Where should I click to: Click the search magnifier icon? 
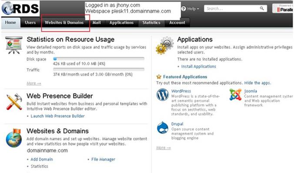262,8
